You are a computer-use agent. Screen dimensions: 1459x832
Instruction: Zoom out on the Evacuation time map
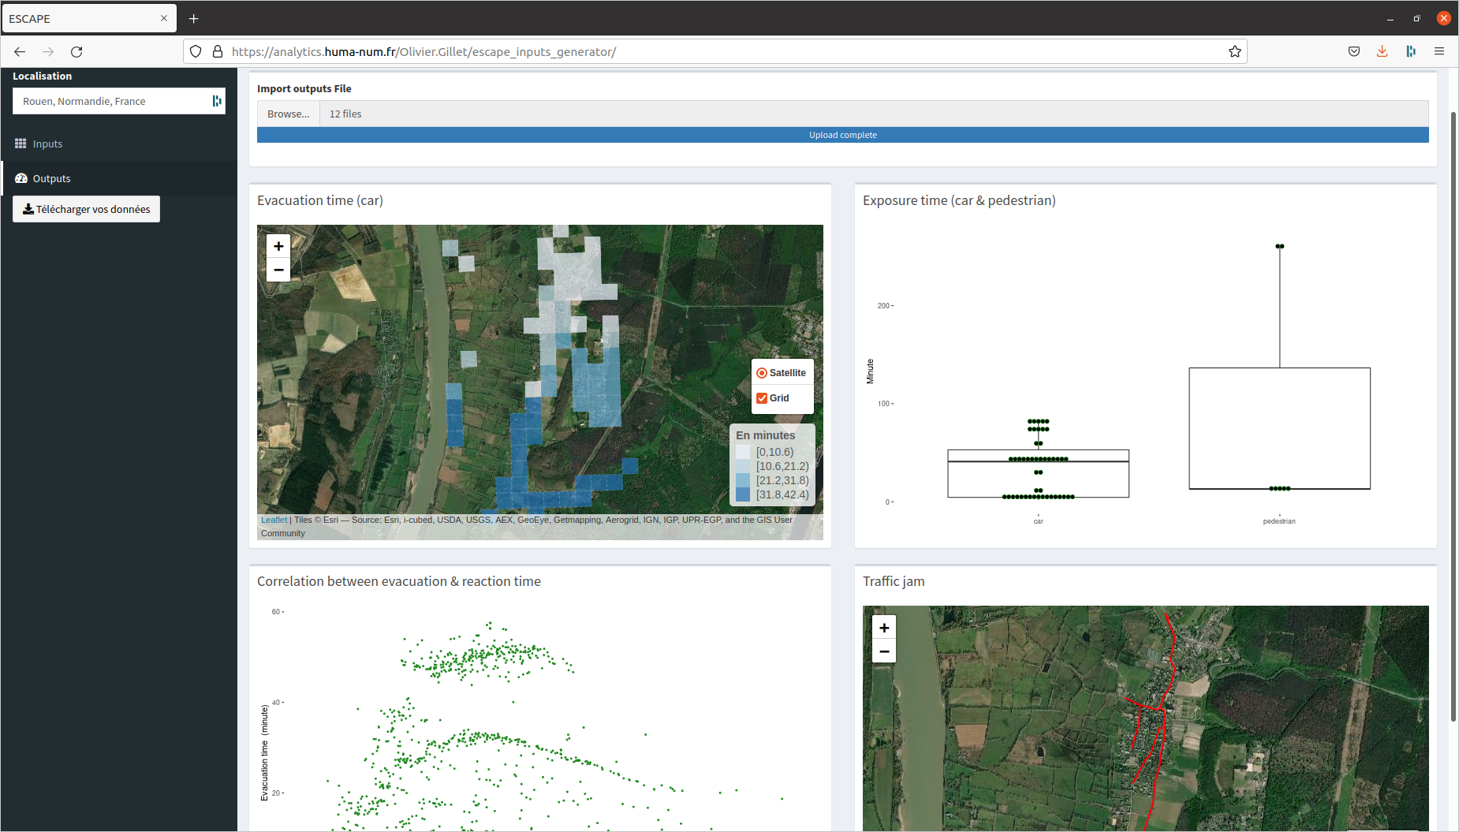[x=278, y=270]
